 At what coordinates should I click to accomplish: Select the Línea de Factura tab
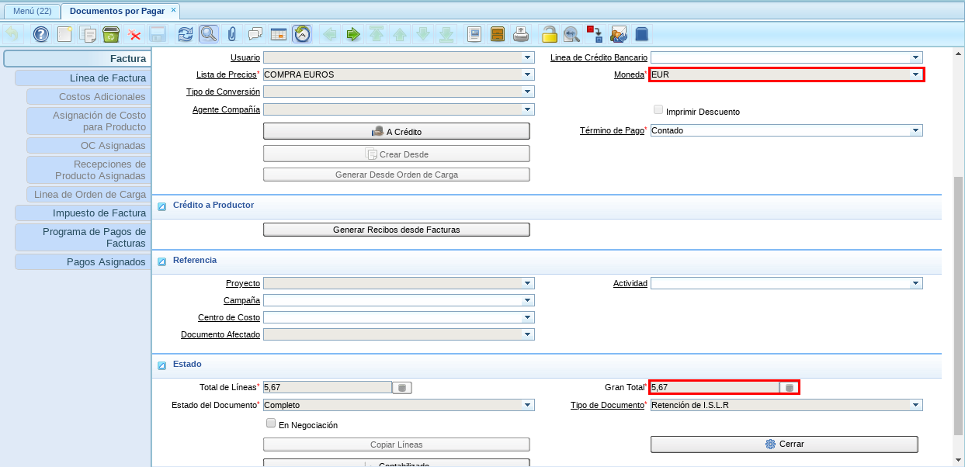pos(83,78)
